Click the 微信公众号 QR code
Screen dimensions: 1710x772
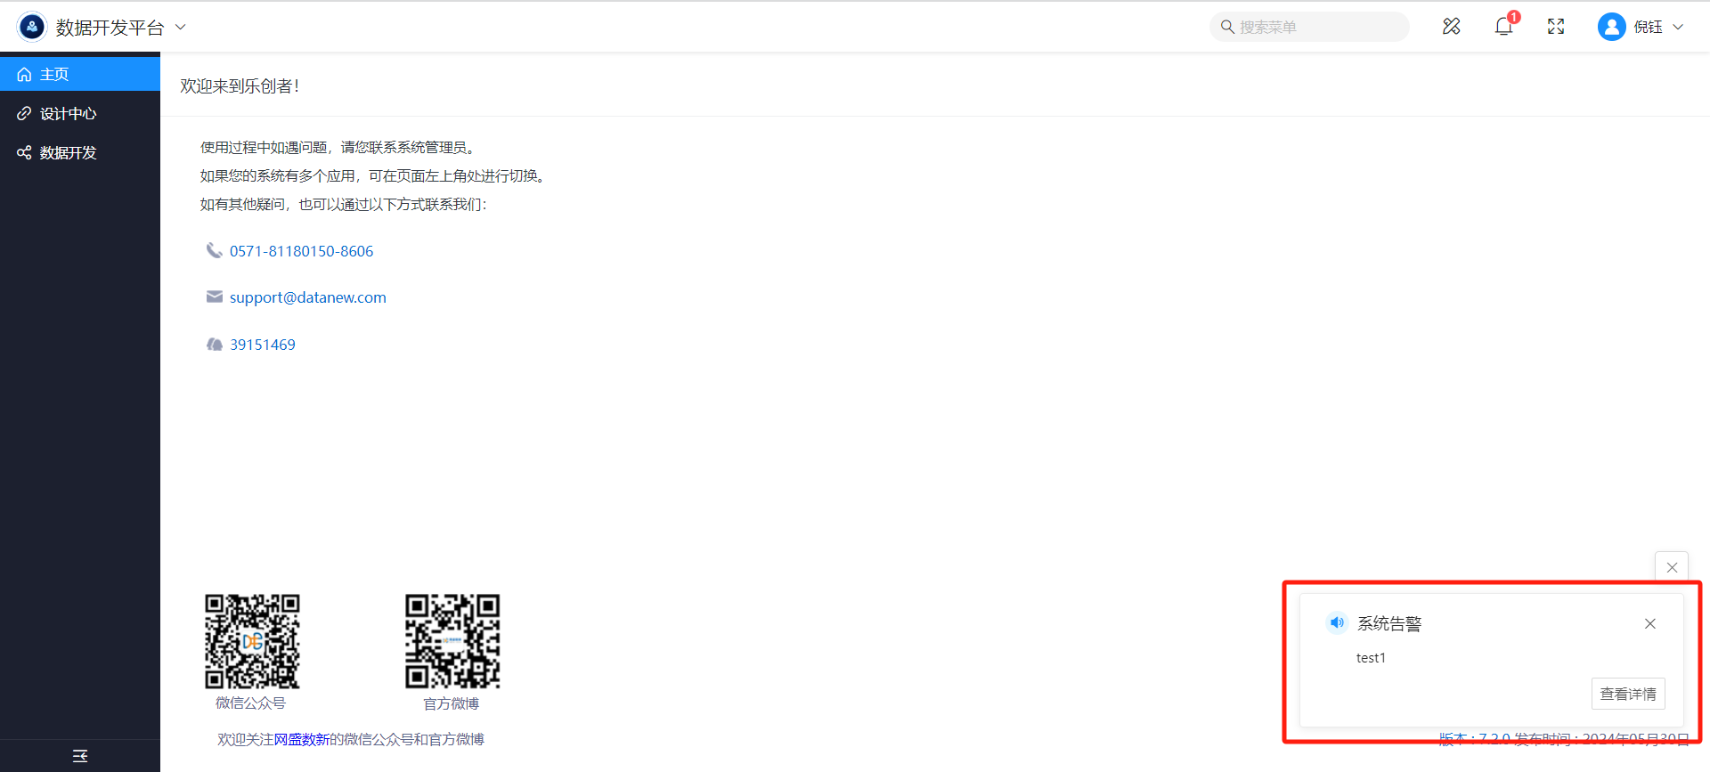pyautogui.click(x=252, y=641)
